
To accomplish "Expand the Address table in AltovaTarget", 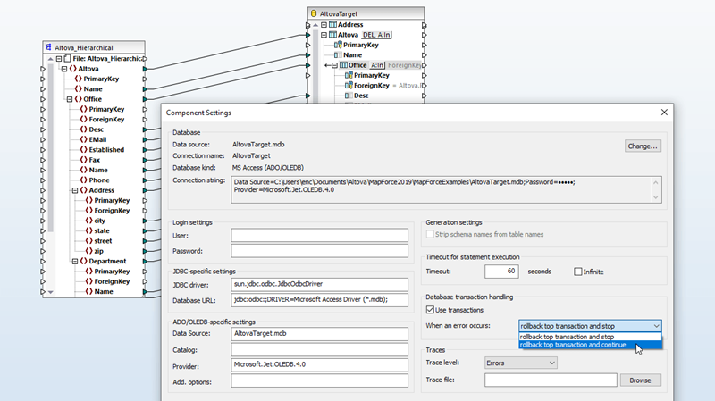I will coord(324,25).
